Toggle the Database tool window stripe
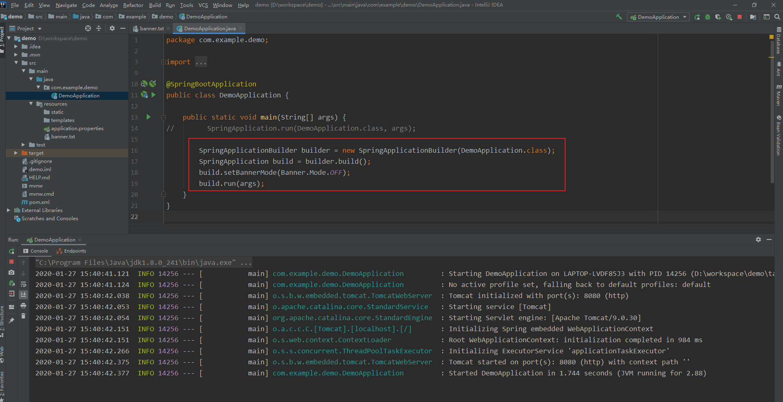This screenshot has width=783, height=402. click(779, 41)
